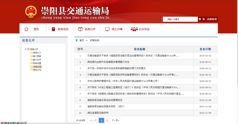Click the row number 10 cell
238x124 pixels.
click(x=80, y=113)
